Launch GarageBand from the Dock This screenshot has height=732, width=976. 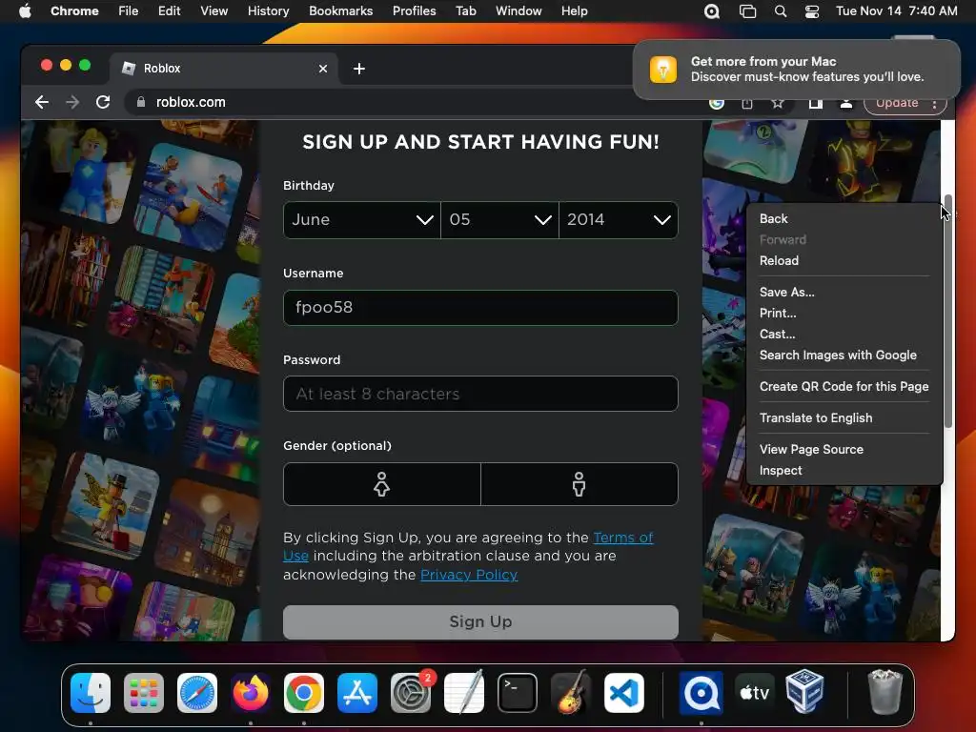pos(571,693)
